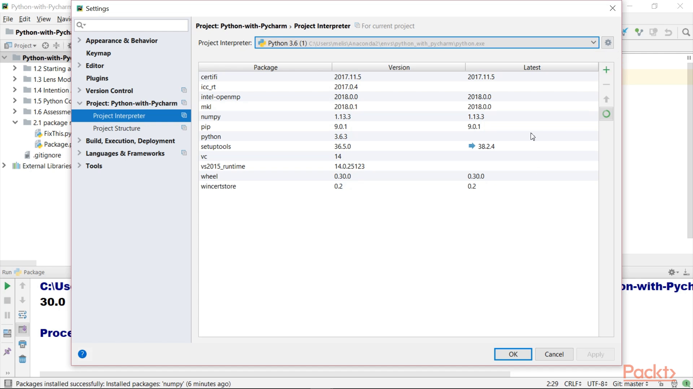Click the up-arrow stack trace icon
The image size is (693, 389).
pyautogui.click(x=22, y=286)
